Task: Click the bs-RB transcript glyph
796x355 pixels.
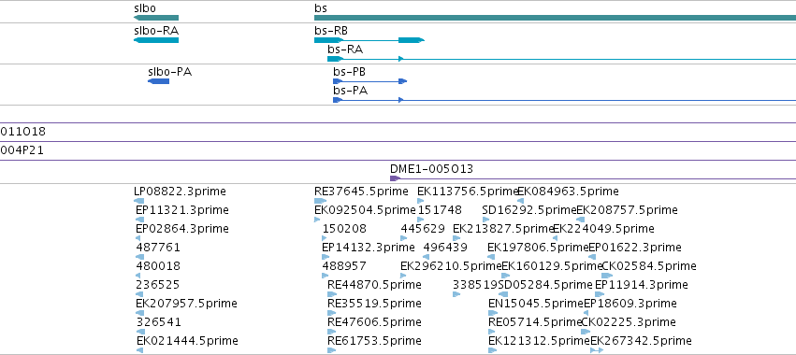Action: tap(369, 40)
